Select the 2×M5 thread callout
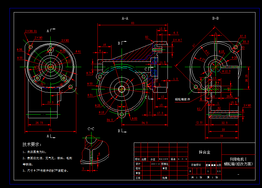262x188 pixels. coord(38,38)
